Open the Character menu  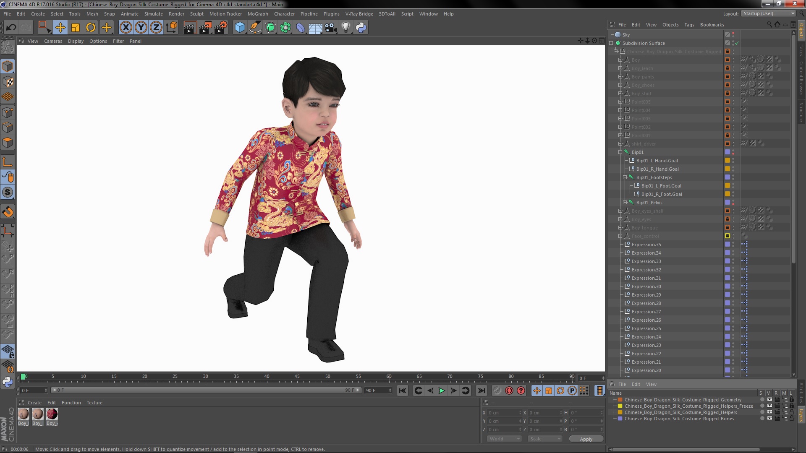pyautogui.click(x=284, y=14)
